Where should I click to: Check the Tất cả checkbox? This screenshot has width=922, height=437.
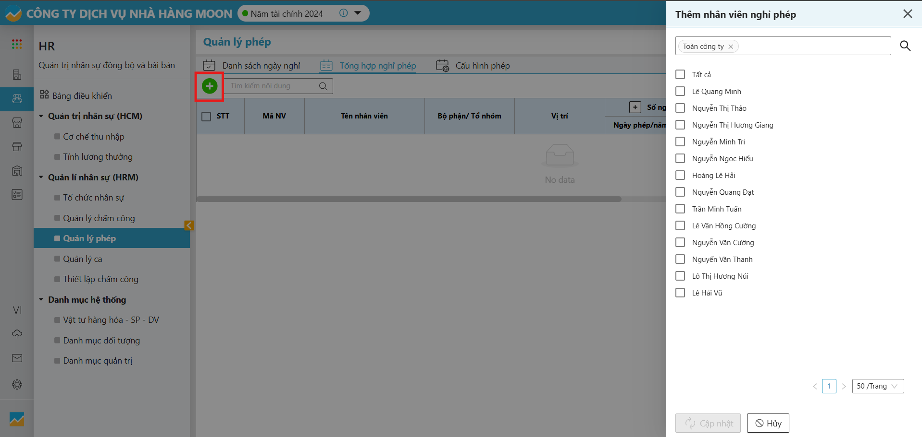click(x=680, y=74)
